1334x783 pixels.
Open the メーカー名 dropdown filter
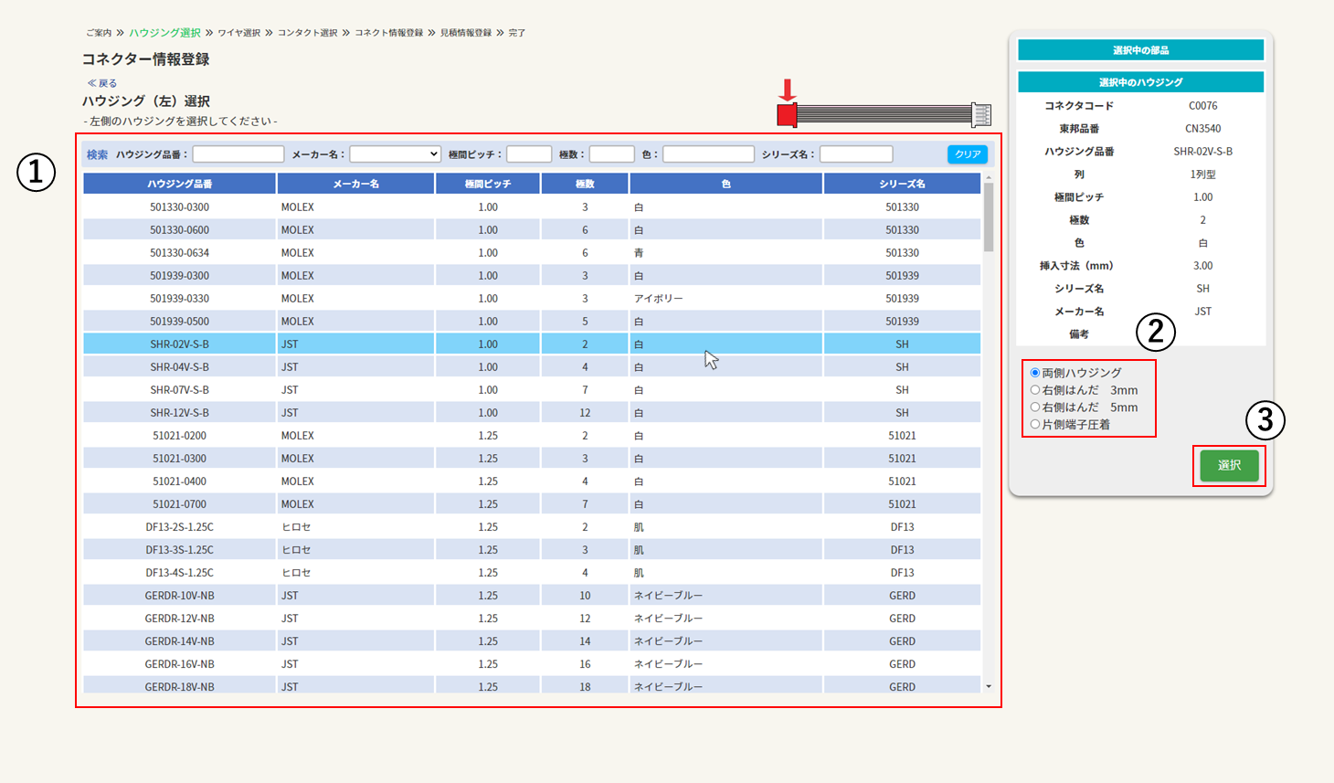pos(396,154)
